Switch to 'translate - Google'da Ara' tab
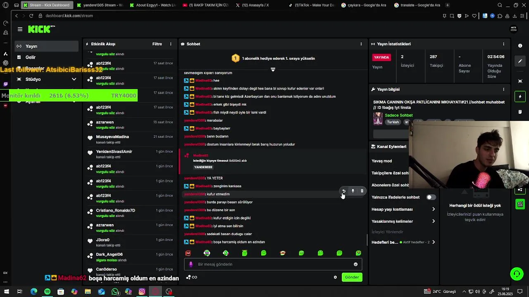Image resolution: width=529 pixels, height=297 pixels. [417, 5]
